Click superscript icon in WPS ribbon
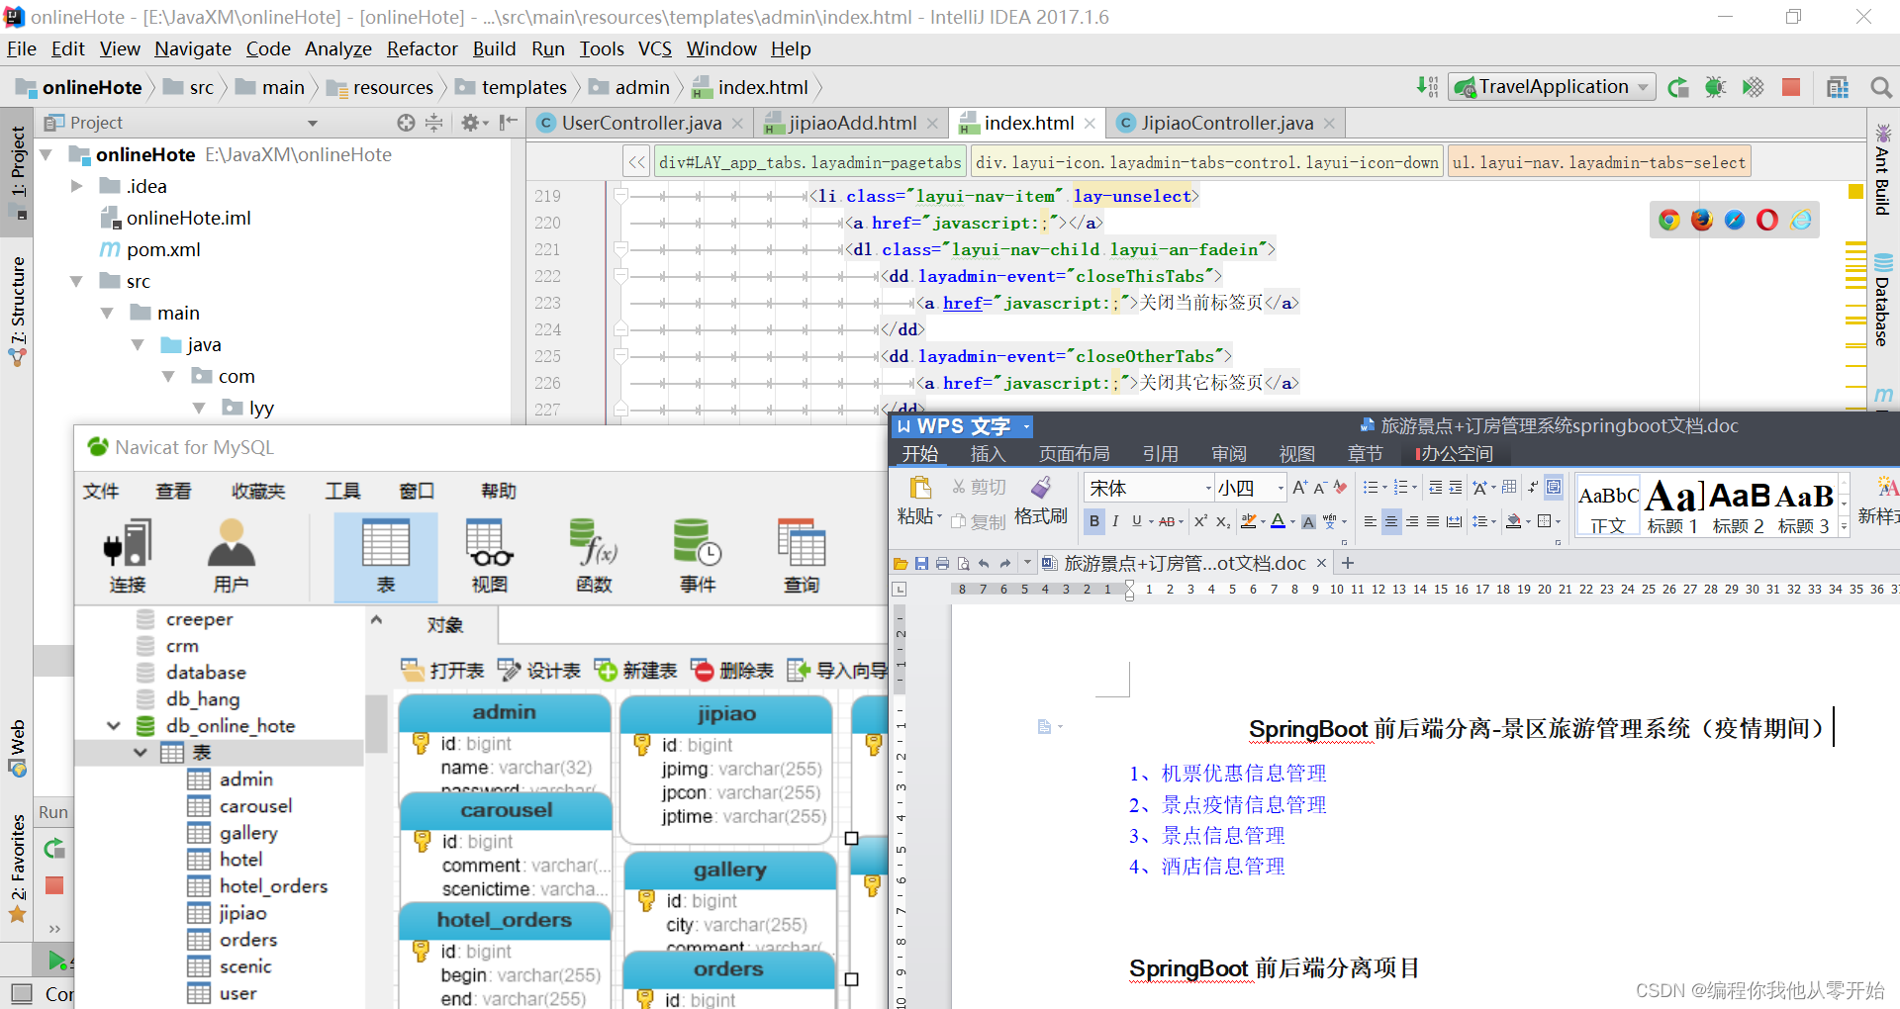The image size is (1900, 1009). tap(1200, 521)
